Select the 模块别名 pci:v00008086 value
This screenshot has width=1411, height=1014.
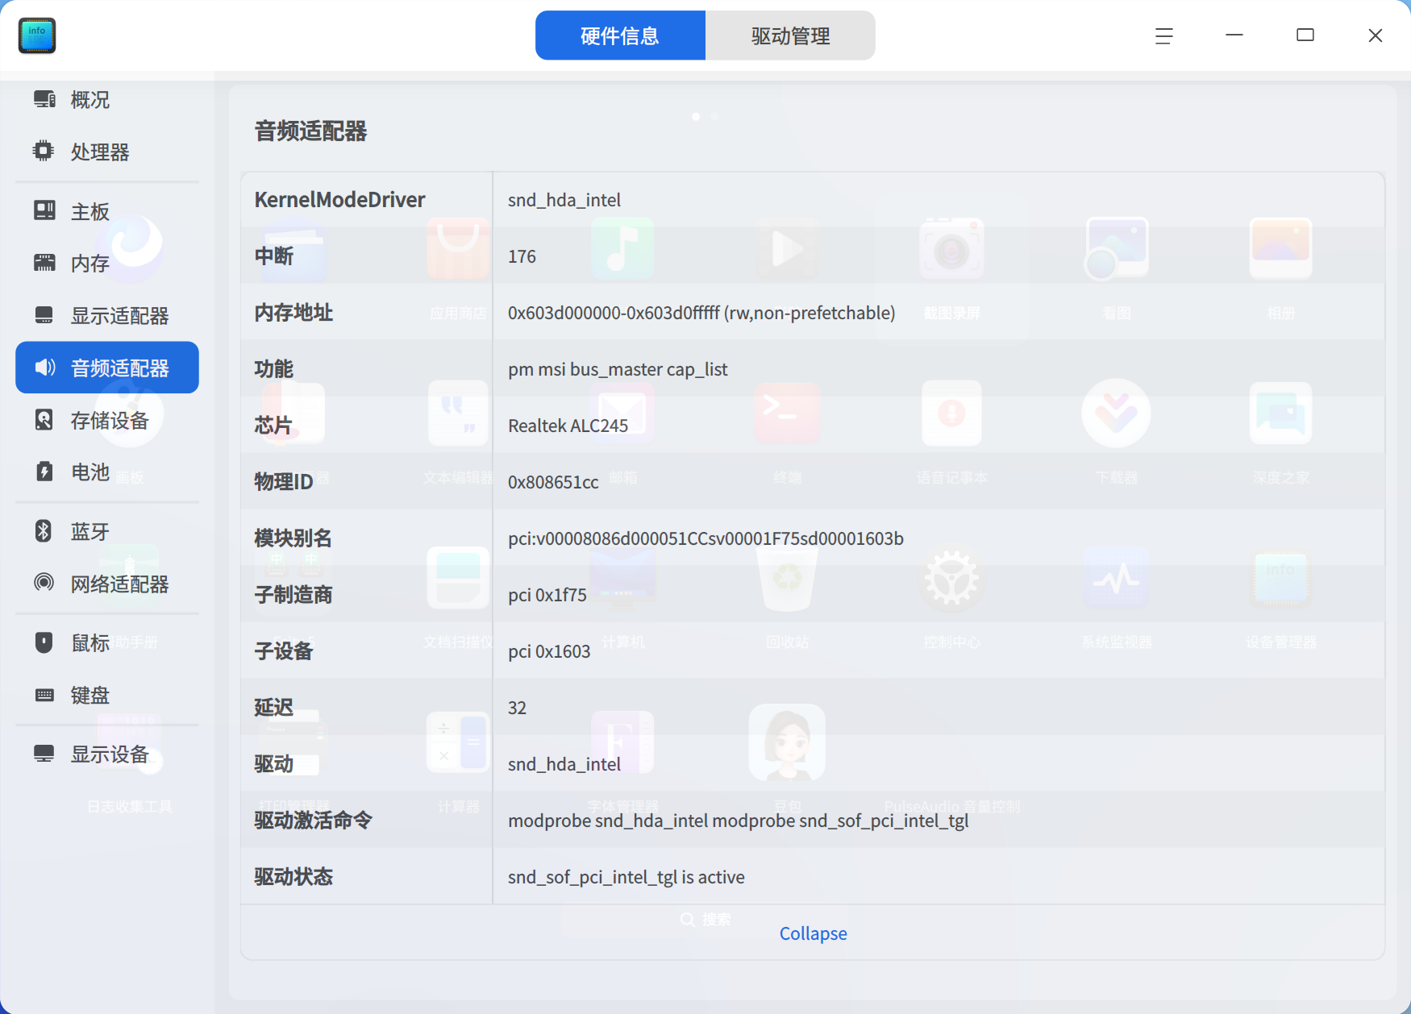pyautogui.click(x=705, y=538)
